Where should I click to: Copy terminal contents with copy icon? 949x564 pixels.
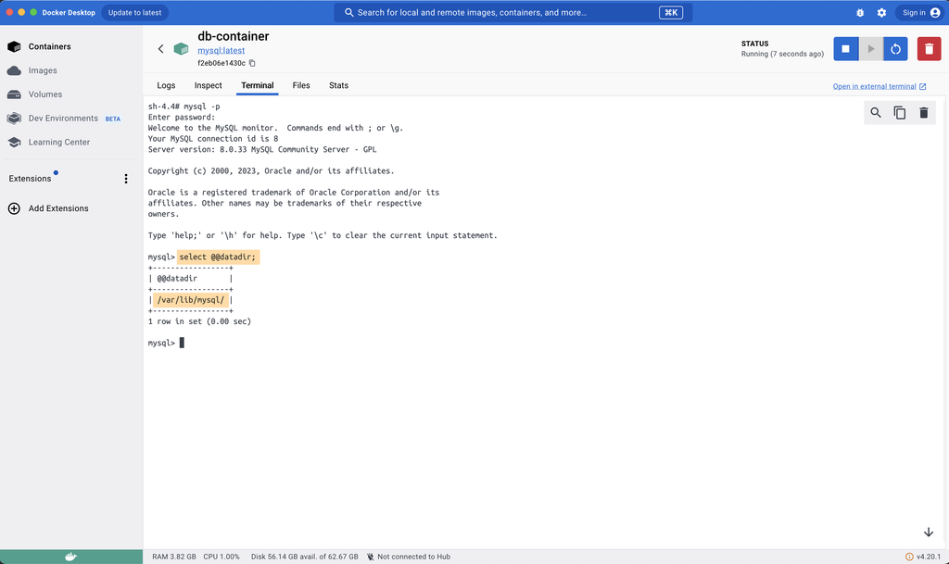pyautogui.click(x=899, y=112)
